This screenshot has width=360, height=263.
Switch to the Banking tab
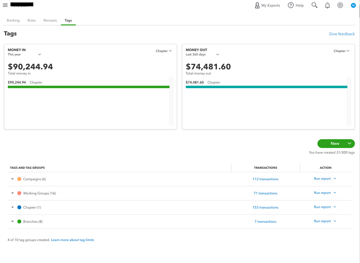[13, 21]
